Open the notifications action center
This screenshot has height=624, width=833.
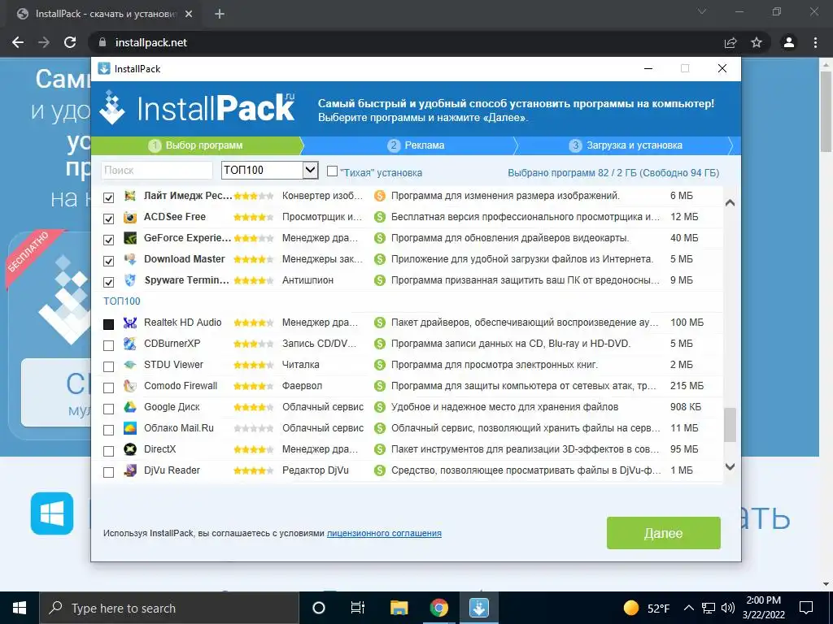(x=806, y=608)
